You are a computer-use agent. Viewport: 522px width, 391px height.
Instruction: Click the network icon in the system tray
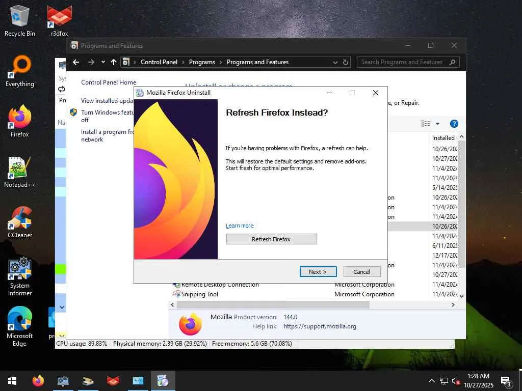coord(444,381)
